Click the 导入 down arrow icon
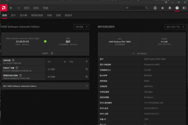The width and height of the screenshot is (188, 125). [65, 62]
